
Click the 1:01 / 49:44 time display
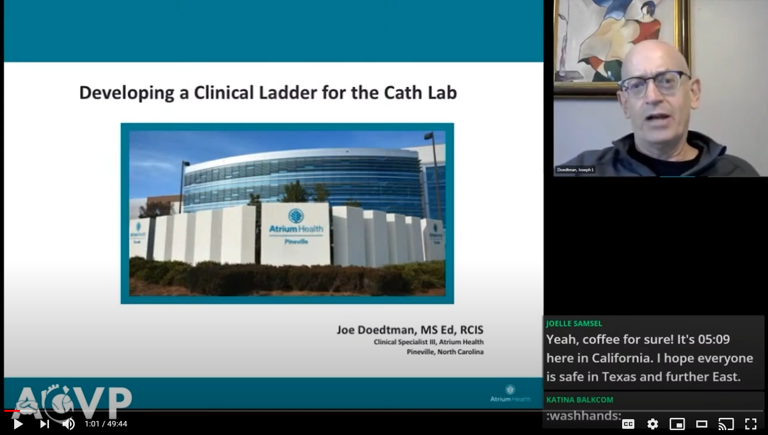[106, 423]
